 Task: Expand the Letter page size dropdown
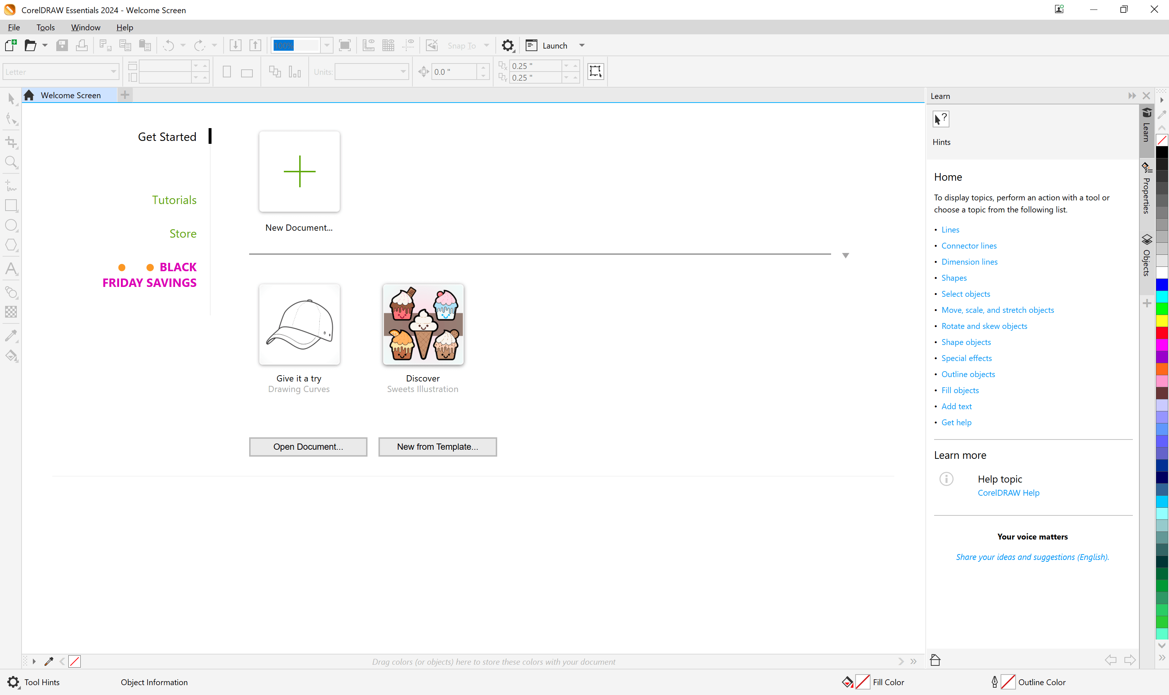pos(113,72)
